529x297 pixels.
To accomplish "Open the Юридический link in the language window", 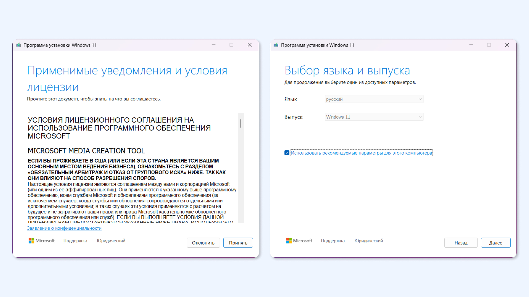I will 369,241.
